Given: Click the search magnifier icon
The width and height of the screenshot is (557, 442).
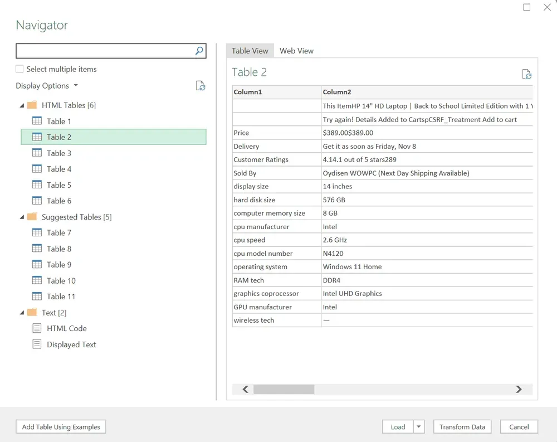Looking at the screenshot, I should pyautogui.click(x=199, y=51).
